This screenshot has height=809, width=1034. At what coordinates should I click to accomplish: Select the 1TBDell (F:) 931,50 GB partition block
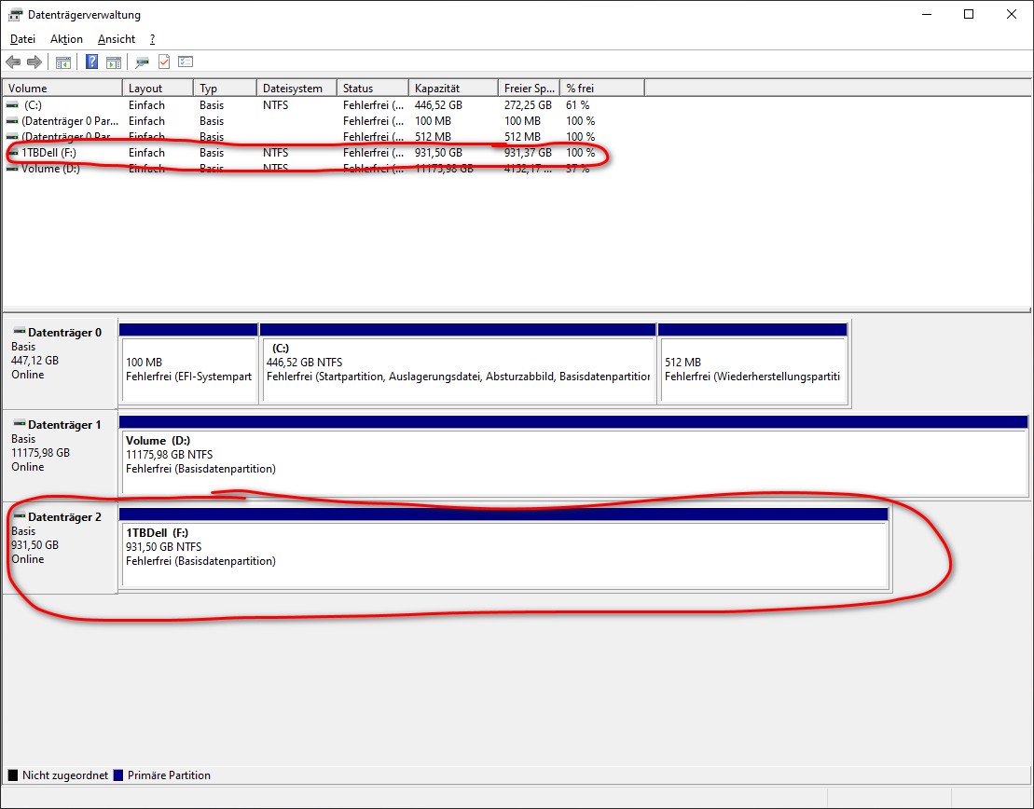tap(503, 547)
